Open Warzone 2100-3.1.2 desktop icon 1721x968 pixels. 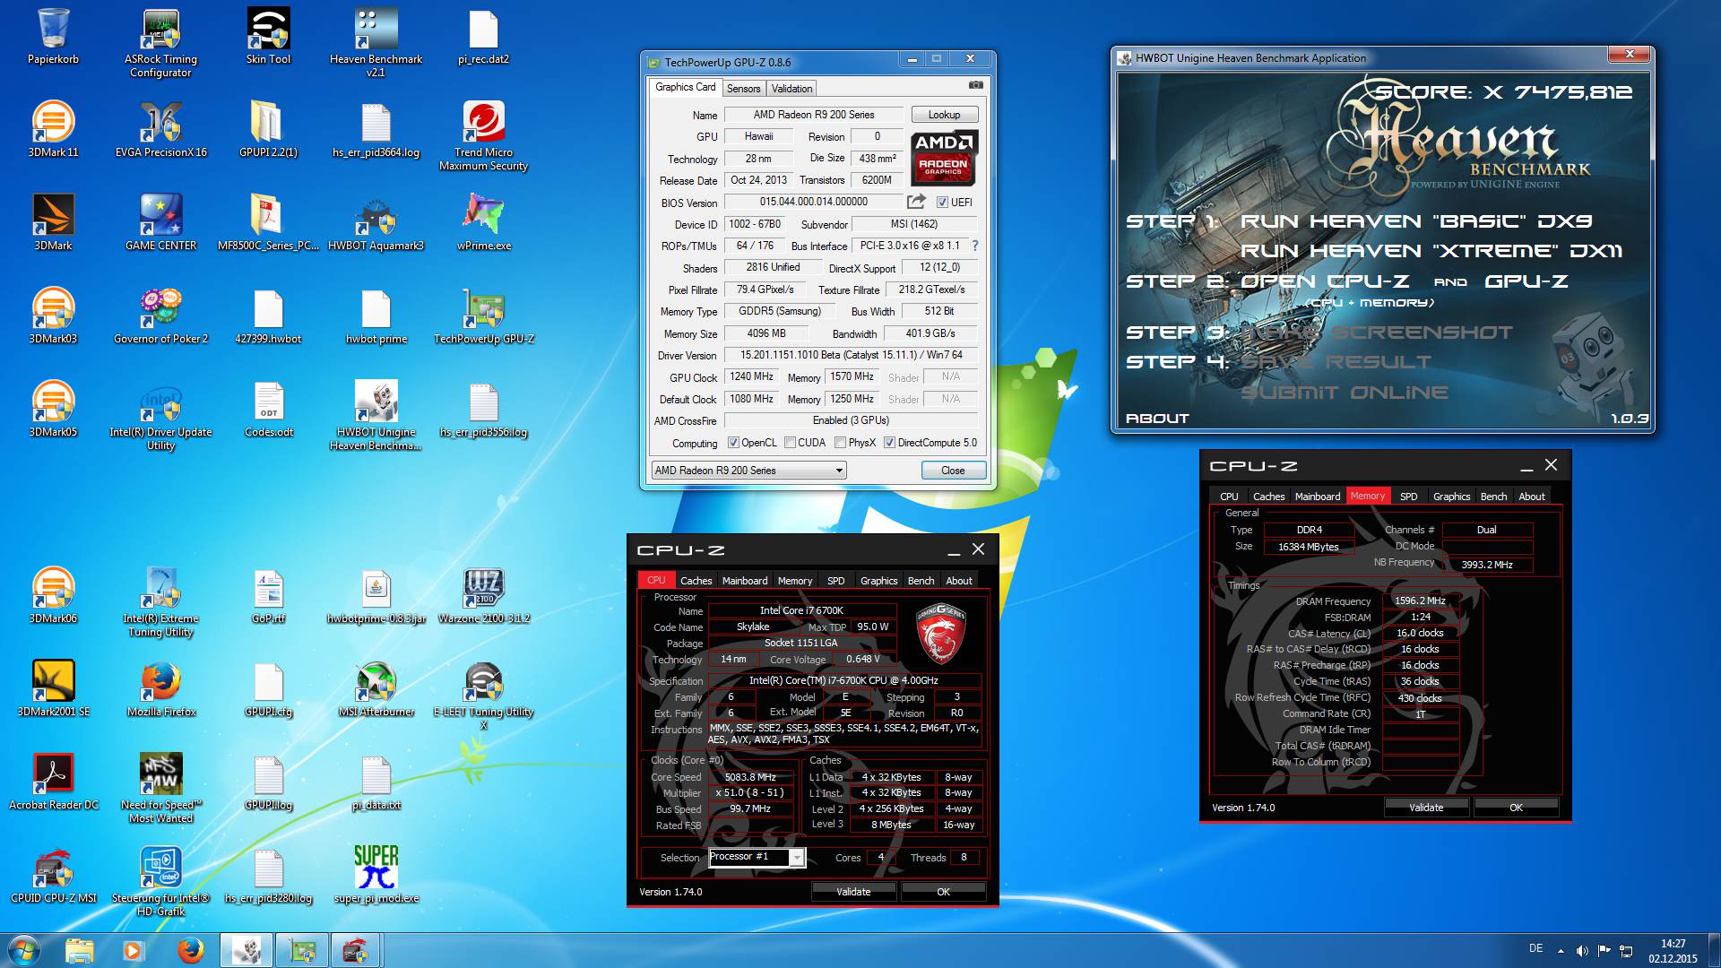coord(483,595)
